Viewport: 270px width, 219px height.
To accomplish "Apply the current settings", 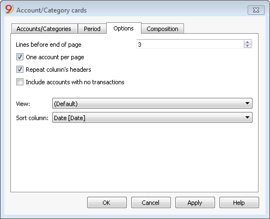I will [x=195, y=203].
